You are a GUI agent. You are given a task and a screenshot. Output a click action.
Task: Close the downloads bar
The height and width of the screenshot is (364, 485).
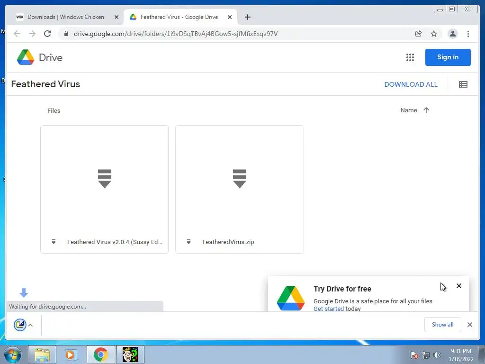pos(470,325)
